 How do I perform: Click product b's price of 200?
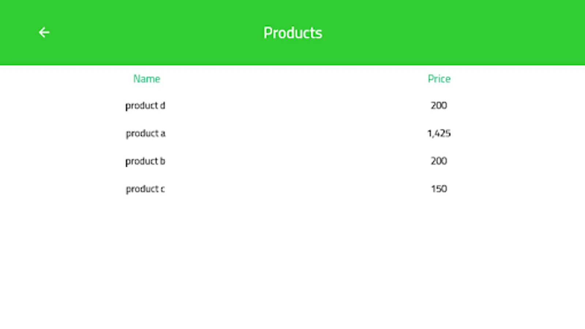pyautogui.click(x=439, y=161)
